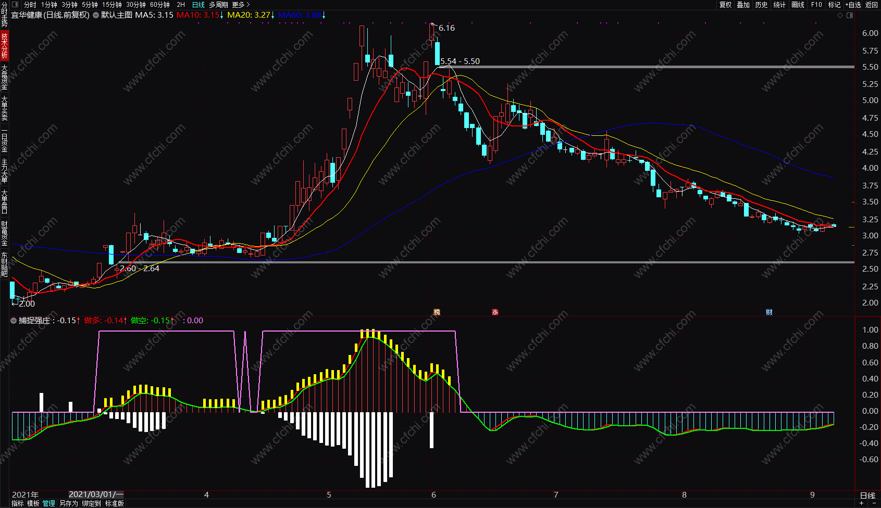Click the 2021/03/01 date marker on timeline
Viewport: 881px width, 508px height.
coord(96,495)
